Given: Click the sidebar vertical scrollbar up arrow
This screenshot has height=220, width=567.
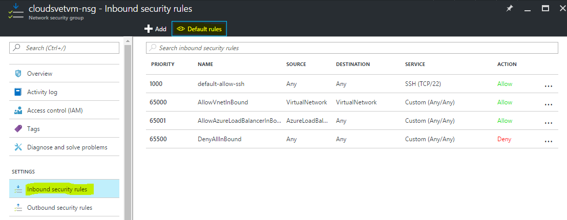Looking at the screenshot, I should 128,41.
